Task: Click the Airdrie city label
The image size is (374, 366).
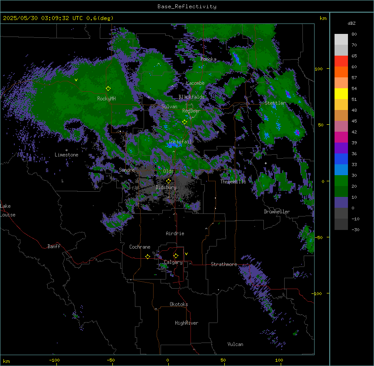Action: (x=175, y=233)
